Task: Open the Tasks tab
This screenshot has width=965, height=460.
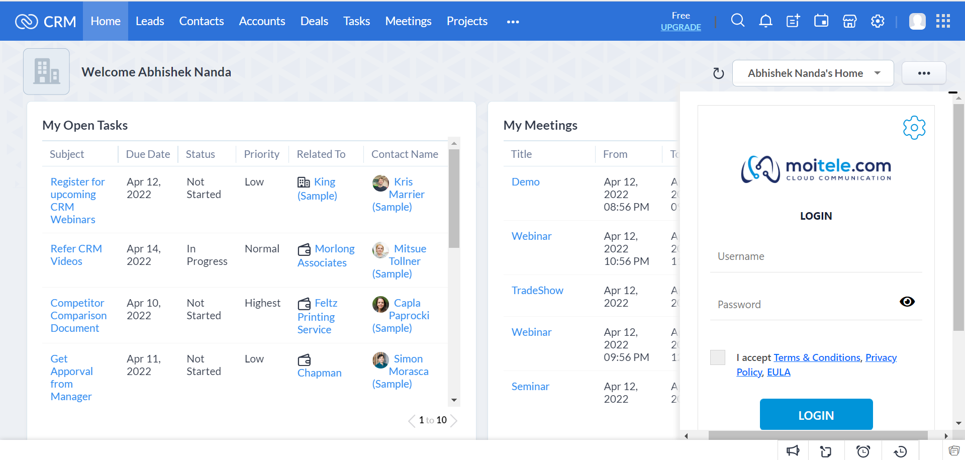Action: click(x=357, y=21)
